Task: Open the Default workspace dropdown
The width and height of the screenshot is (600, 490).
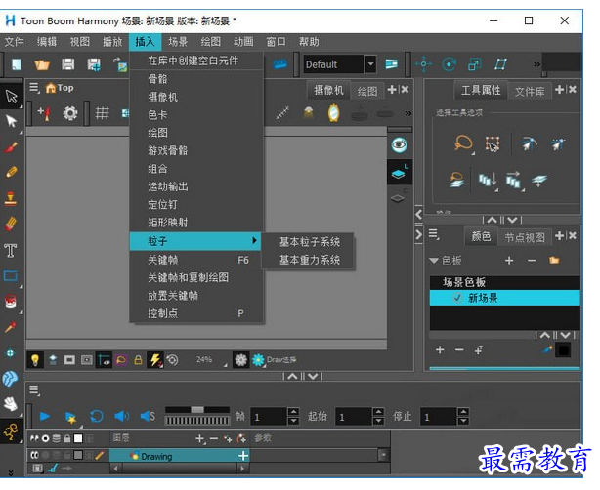Action: [x=370, y=63]
